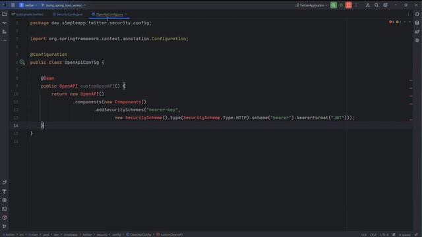Switch to the SecurityConfig.java editor tab
The image size is (422, 237).
click(67, 14)
